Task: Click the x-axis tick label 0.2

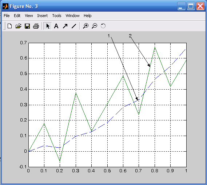Action: coord(60,171)
